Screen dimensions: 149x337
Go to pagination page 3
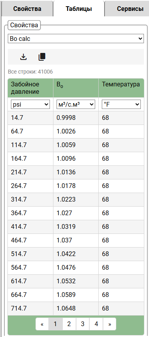(82, 324)
